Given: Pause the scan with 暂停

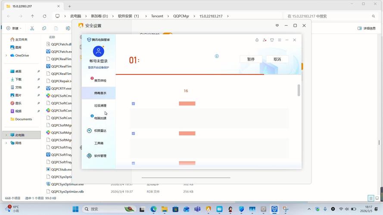Looking at the screenshot, I should point(251,59).
